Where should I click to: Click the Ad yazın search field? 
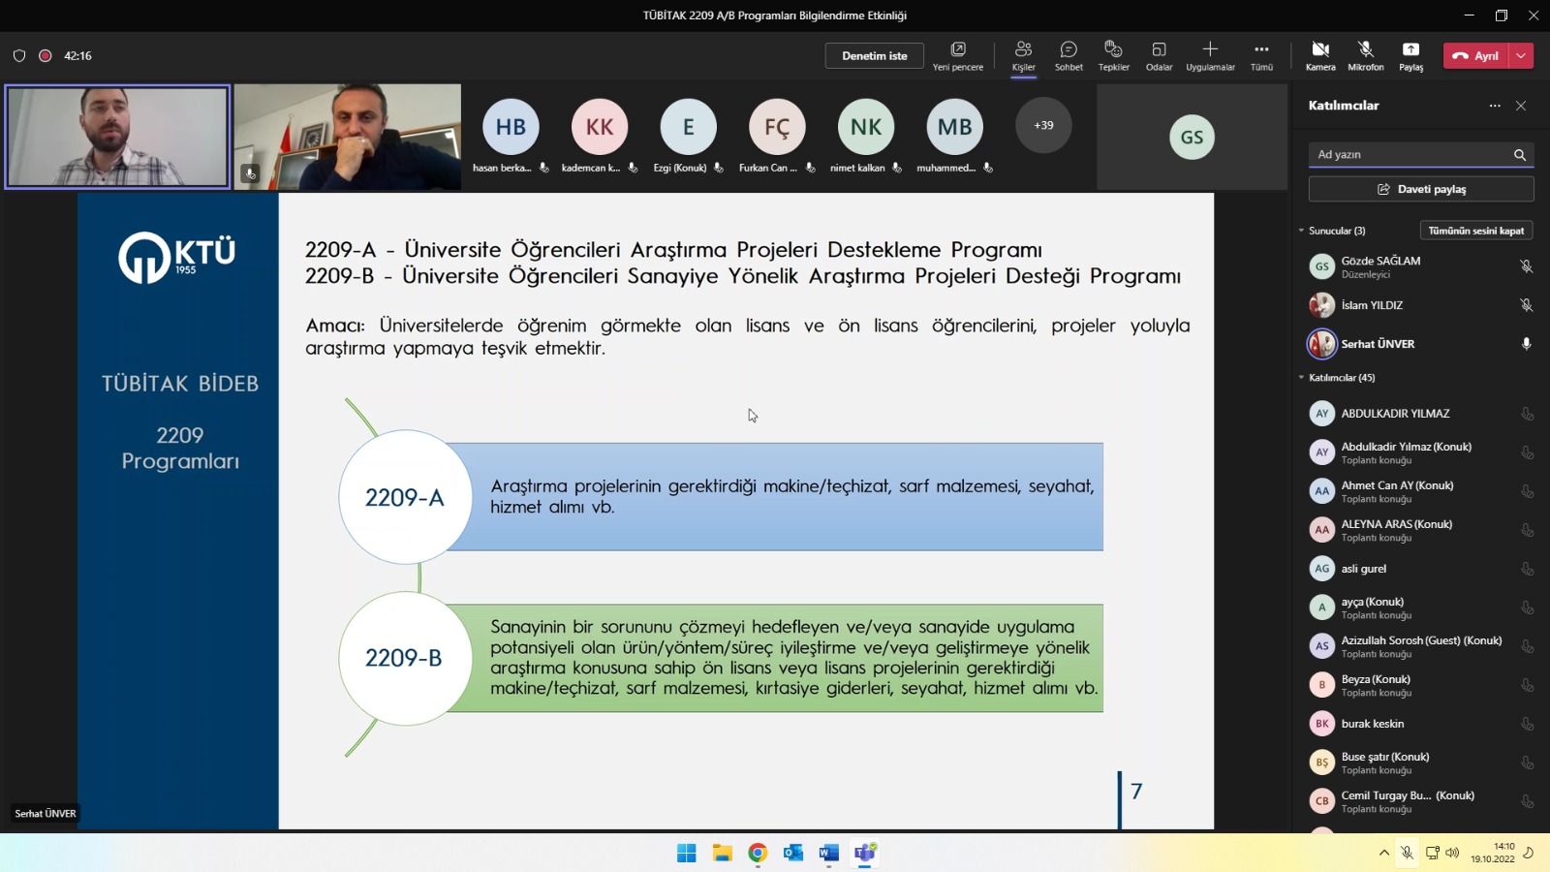[x=1410, y=155]
